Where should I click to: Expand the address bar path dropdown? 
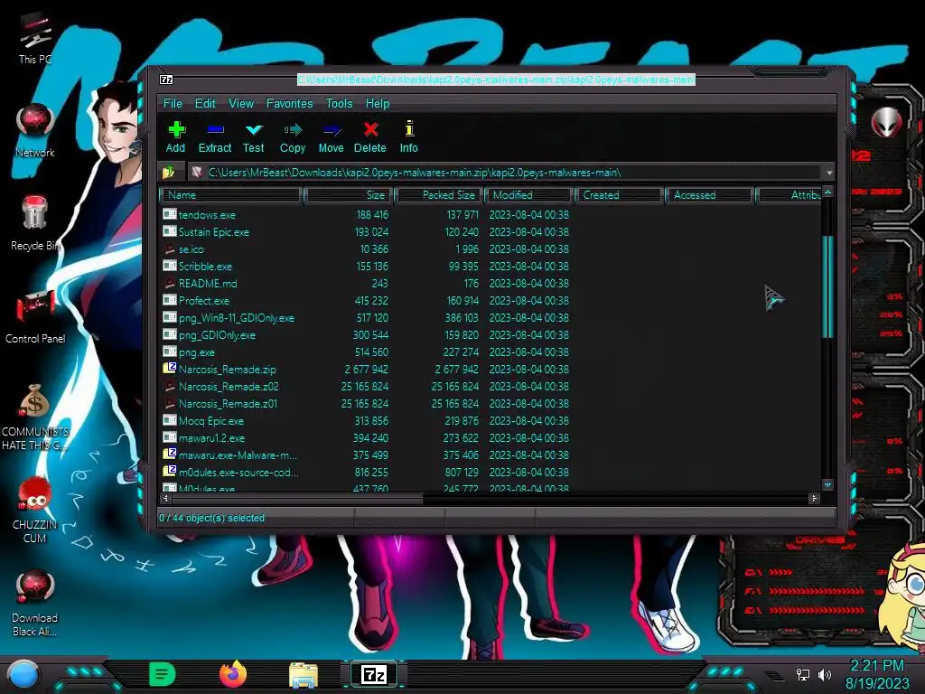pyautogui.click(x=829, y=173)
